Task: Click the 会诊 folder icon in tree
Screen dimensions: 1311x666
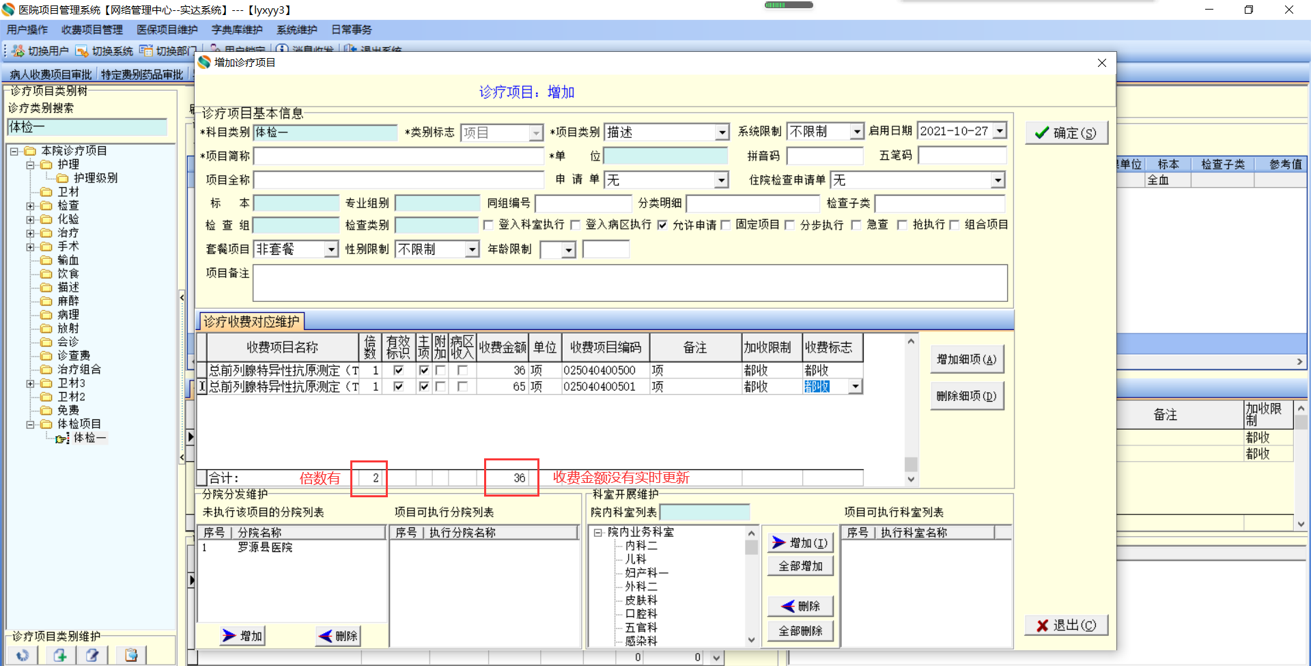Action: pyautogui.click(x=46, y=342)
